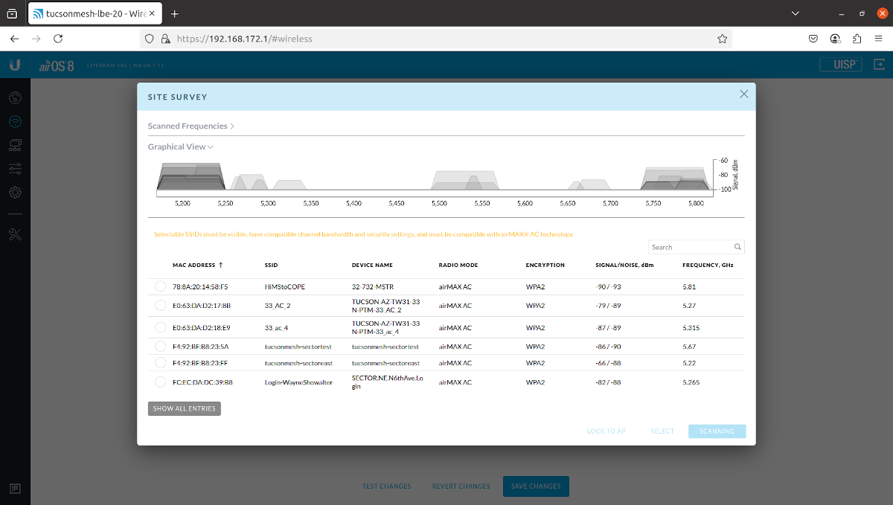
Task: Click Show All Entries button
Action: point(185,408)
